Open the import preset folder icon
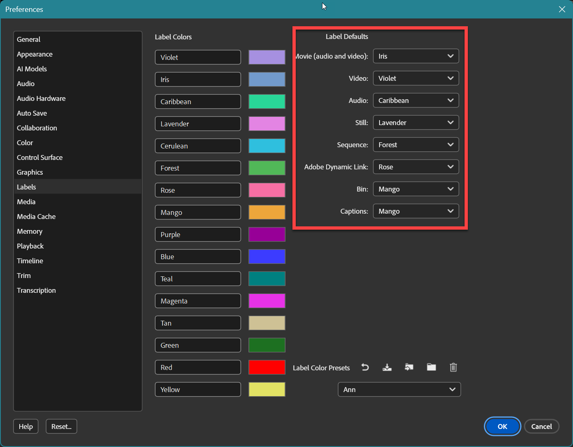The height and width of the screenshot is (447, 573). tap(431, 367)
